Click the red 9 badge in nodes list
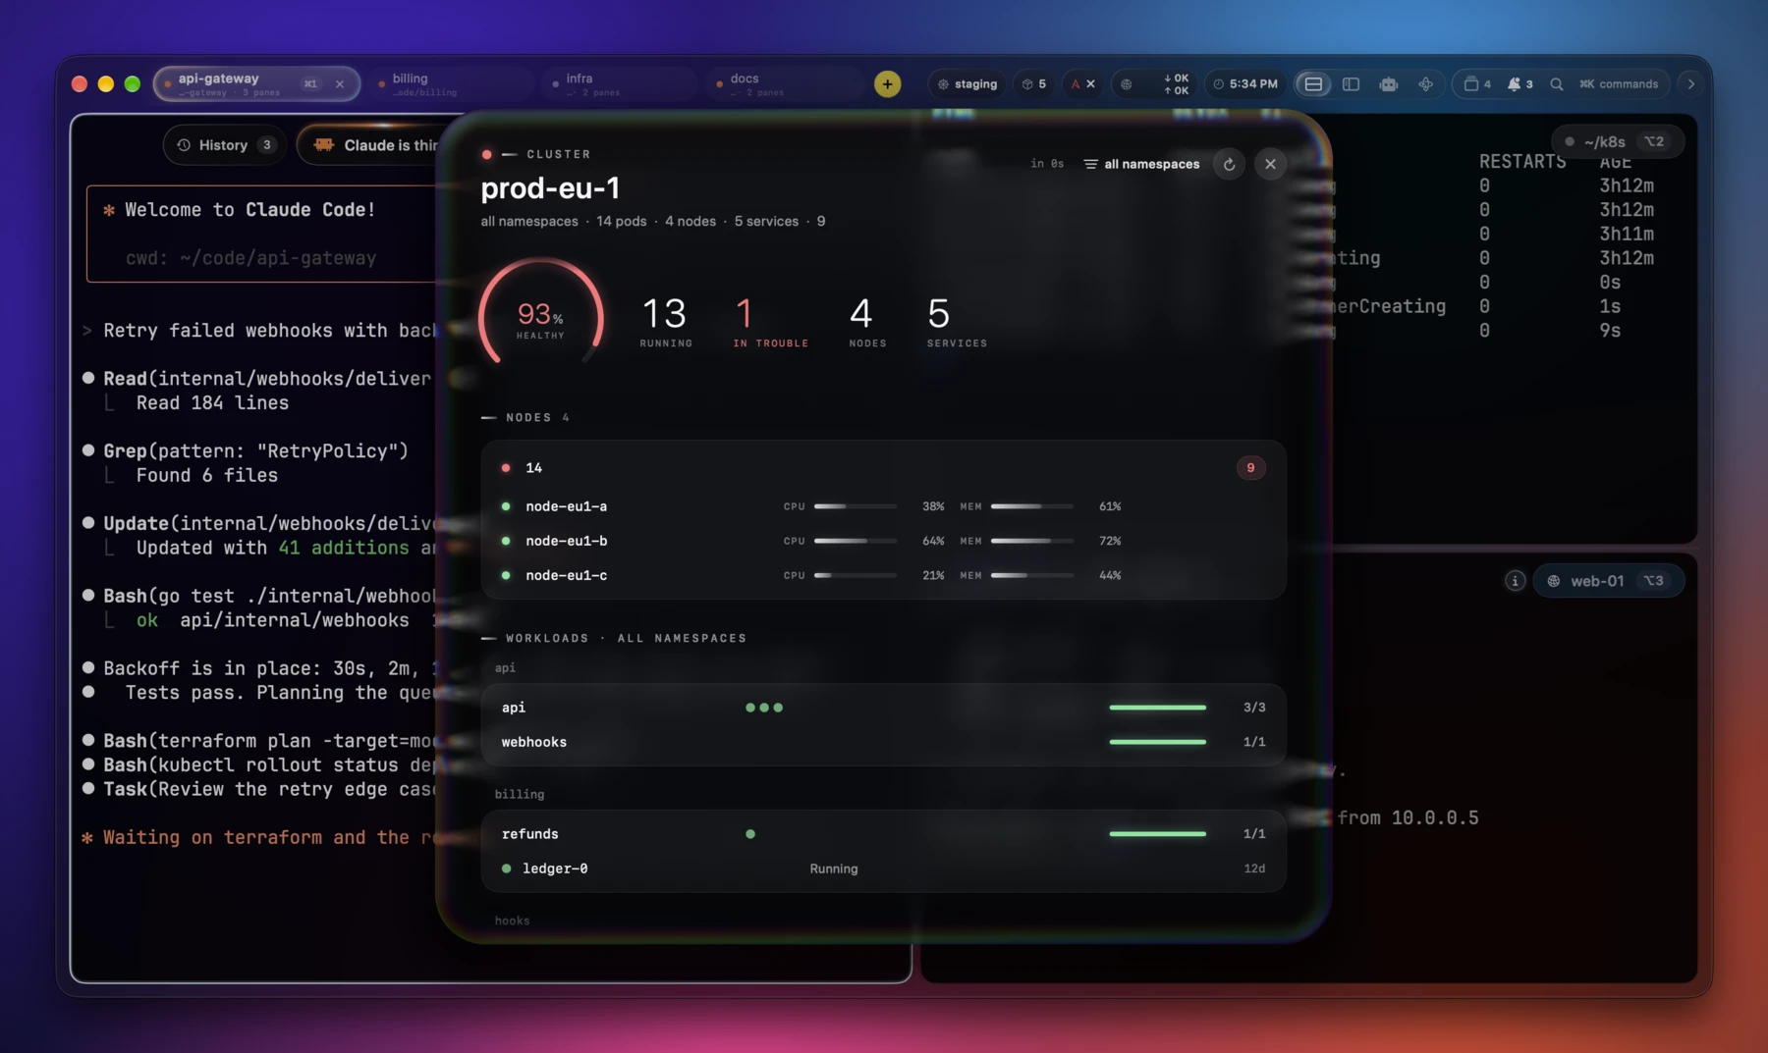Image resolution: width=1768 pixels, height=1053 pixels. 1250,468
